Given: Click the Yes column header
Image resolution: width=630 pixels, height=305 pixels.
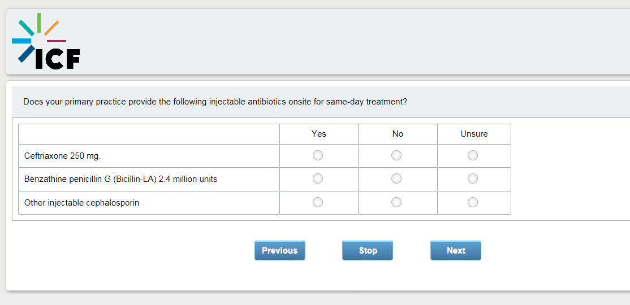Looking at the screenshot, I should pyautogui.click(x=319, y=134).
